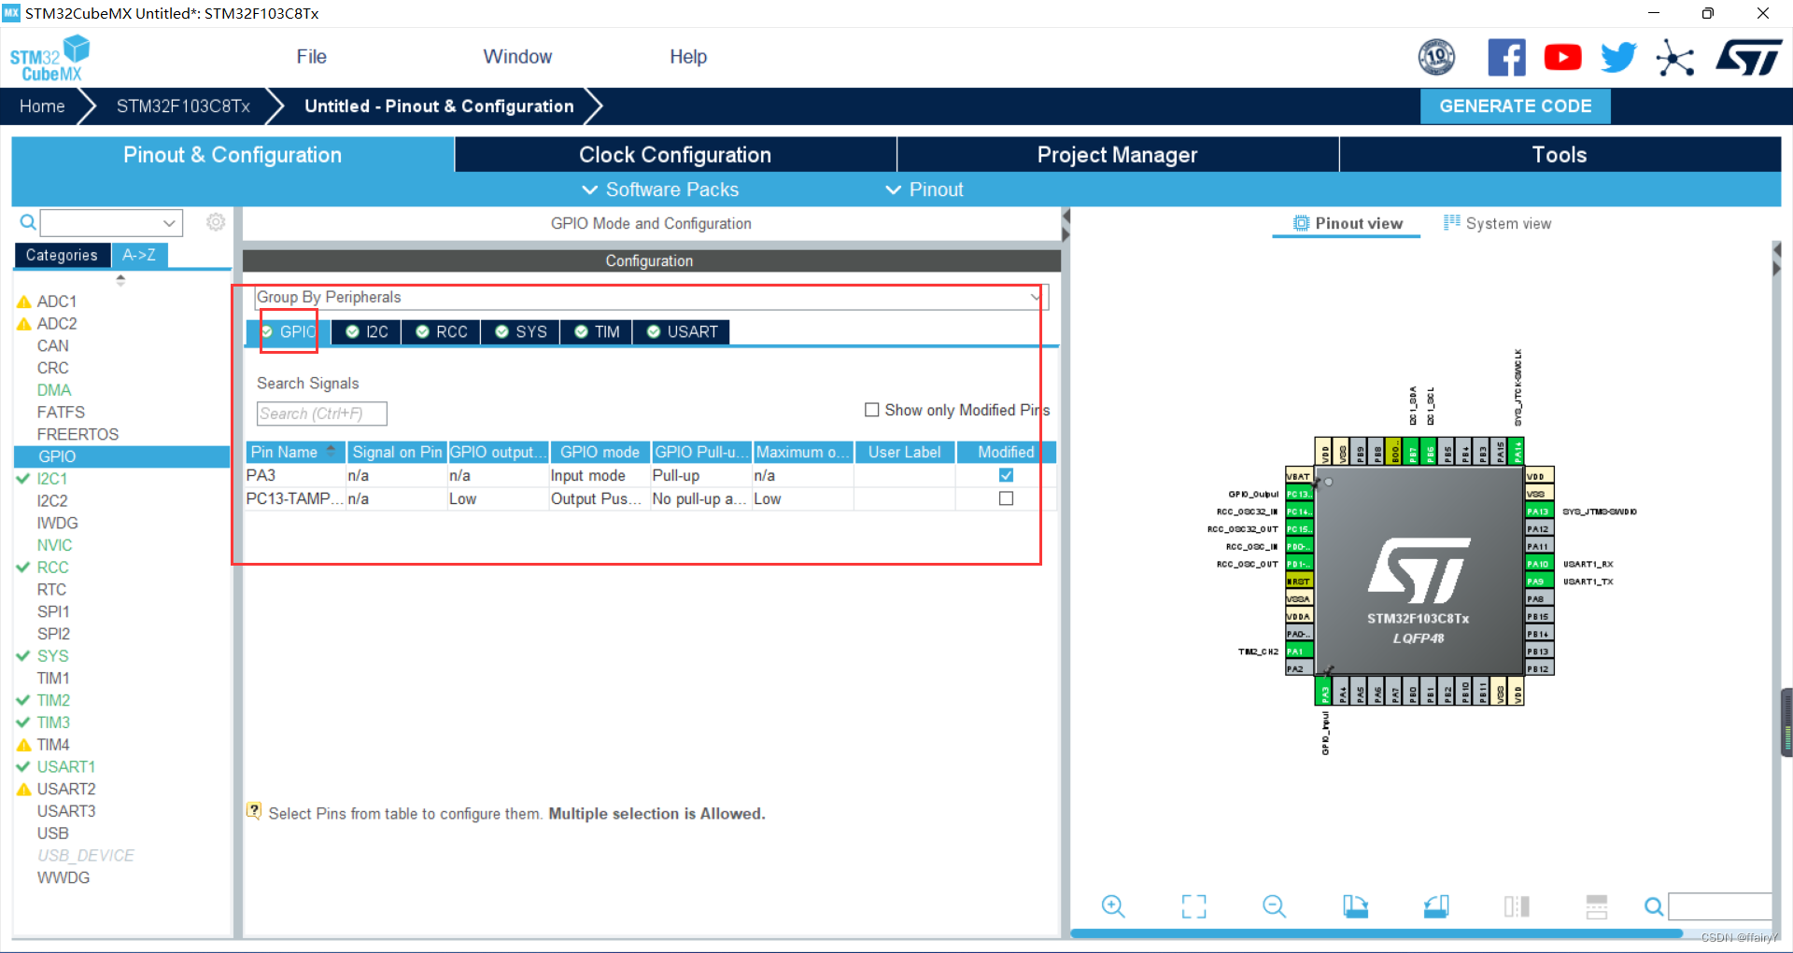Click the STM32CubeMX logo

coord(49,58)
